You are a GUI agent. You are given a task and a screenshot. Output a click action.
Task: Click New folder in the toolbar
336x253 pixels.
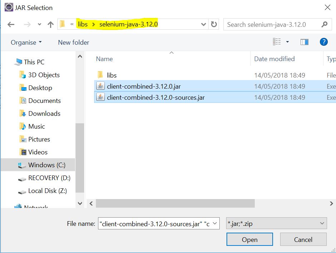tap(73, 42)
